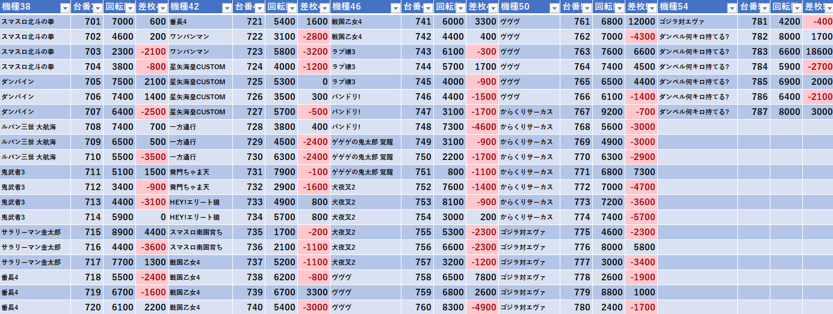Select 鬼武者3 cell in row 711
Screen dimensions: 833x314
click(x=36, y=172)
